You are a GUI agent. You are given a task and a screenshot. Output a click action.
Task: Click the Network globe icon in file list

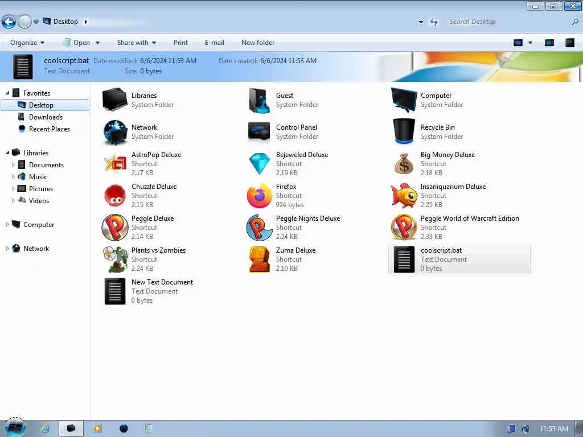[115, 132]
